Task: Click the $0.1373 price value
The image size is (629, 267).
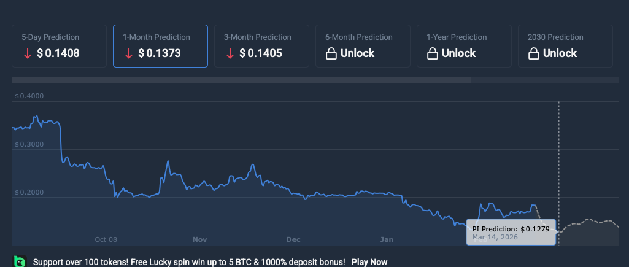Action: coord(160,53)
